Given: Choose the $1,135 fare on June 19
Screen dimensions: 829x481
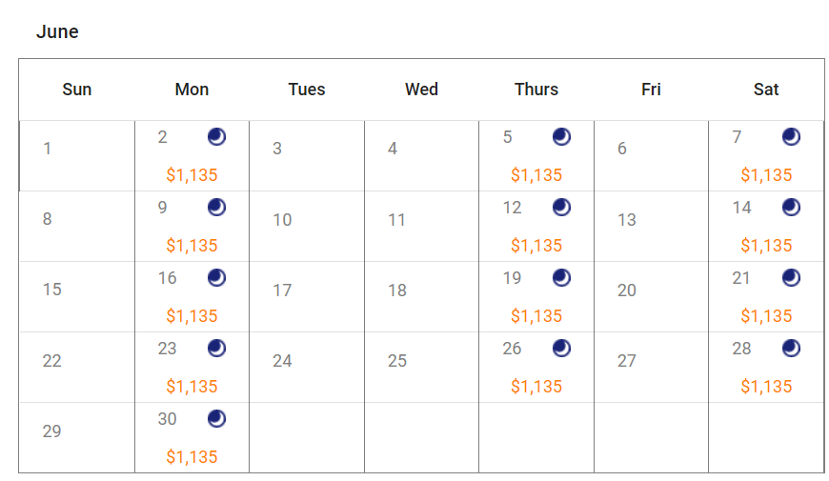Looking at the screenshot, I should click(536, 316).
